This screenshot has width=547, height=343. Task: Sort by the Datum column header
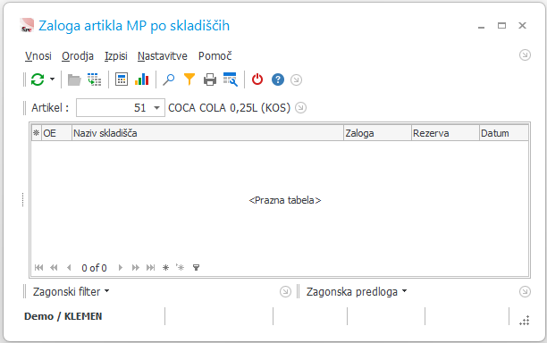pos(504,133)
